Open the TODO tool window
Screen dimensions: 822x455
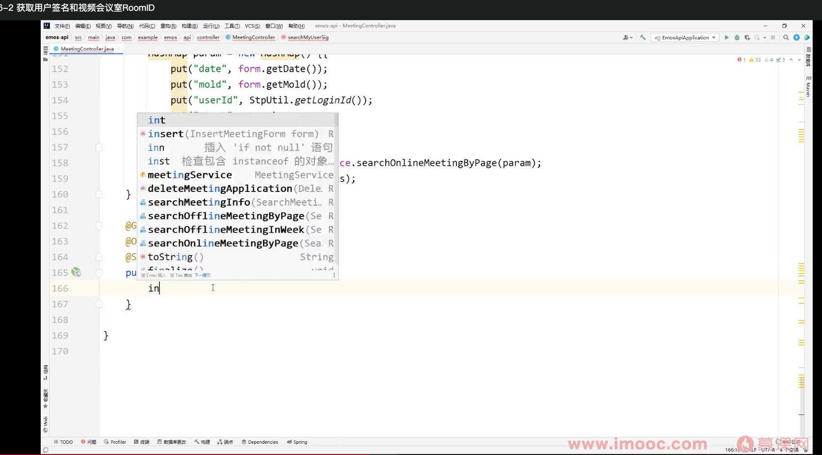click(63, 442)
